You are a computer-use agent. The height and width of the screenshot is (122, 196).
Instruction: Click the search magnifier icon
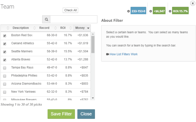click(x=46, y=19)
